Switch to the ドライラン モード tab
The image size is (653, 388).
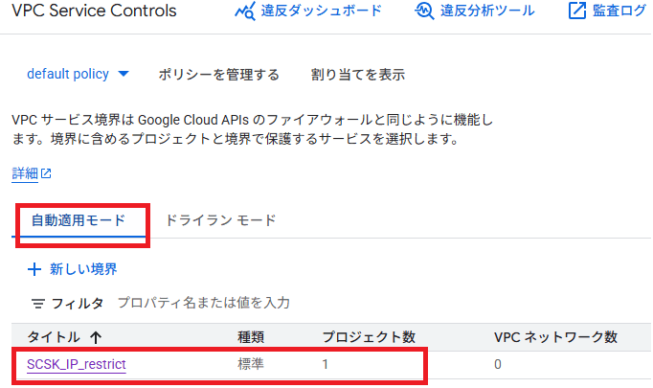coord(220,220)
